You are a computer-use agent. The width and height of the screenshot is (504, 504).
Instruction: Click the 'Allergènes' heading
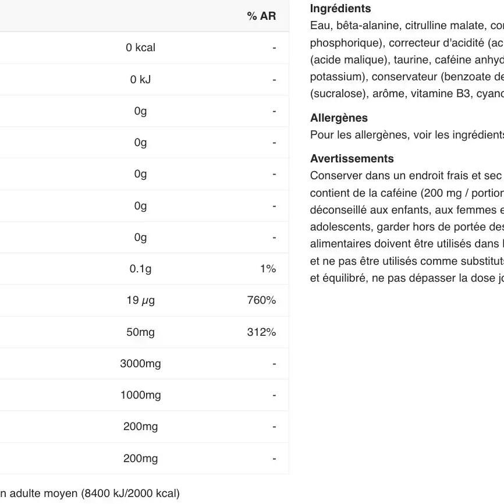339,118
